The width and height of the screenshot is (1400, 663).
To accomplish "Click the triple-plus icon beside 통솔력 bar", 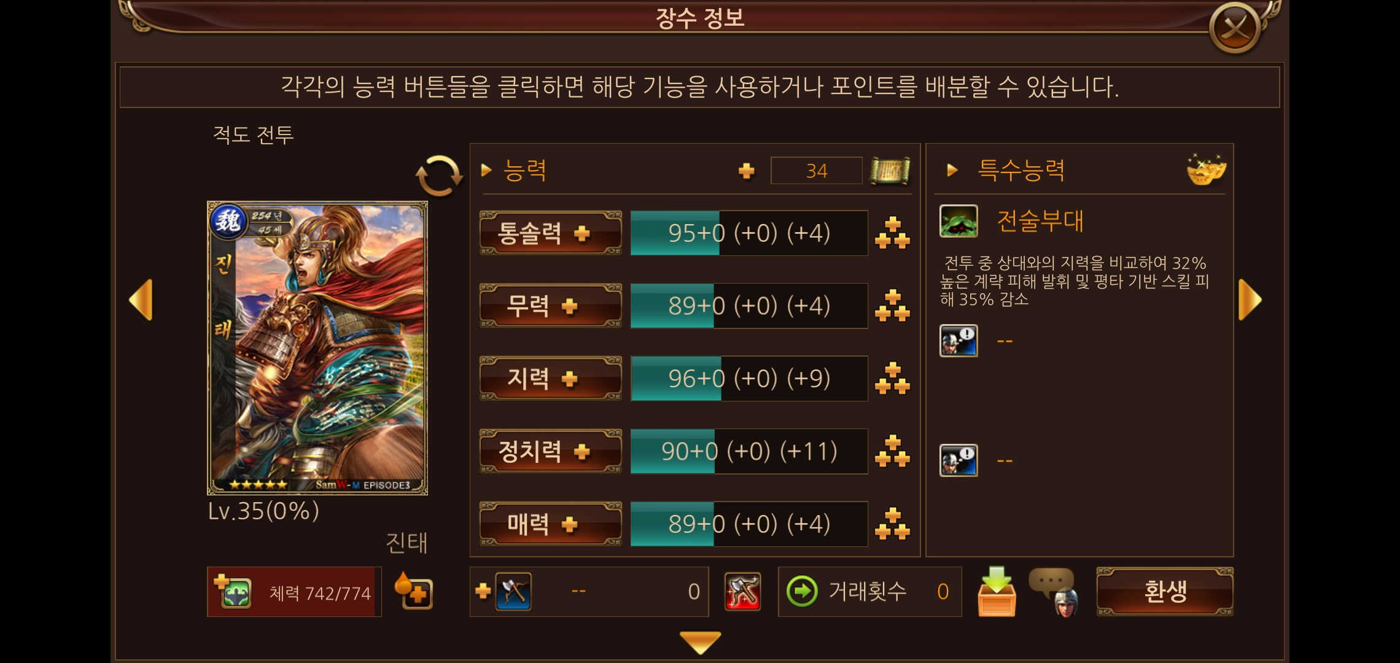I will [x=892, y=233].
